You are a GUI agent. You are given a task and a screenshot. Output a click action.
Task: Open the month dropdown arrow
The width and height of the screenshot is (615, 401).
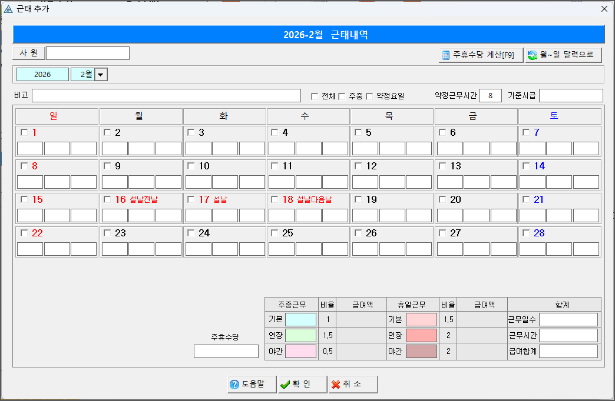(101, 75)
